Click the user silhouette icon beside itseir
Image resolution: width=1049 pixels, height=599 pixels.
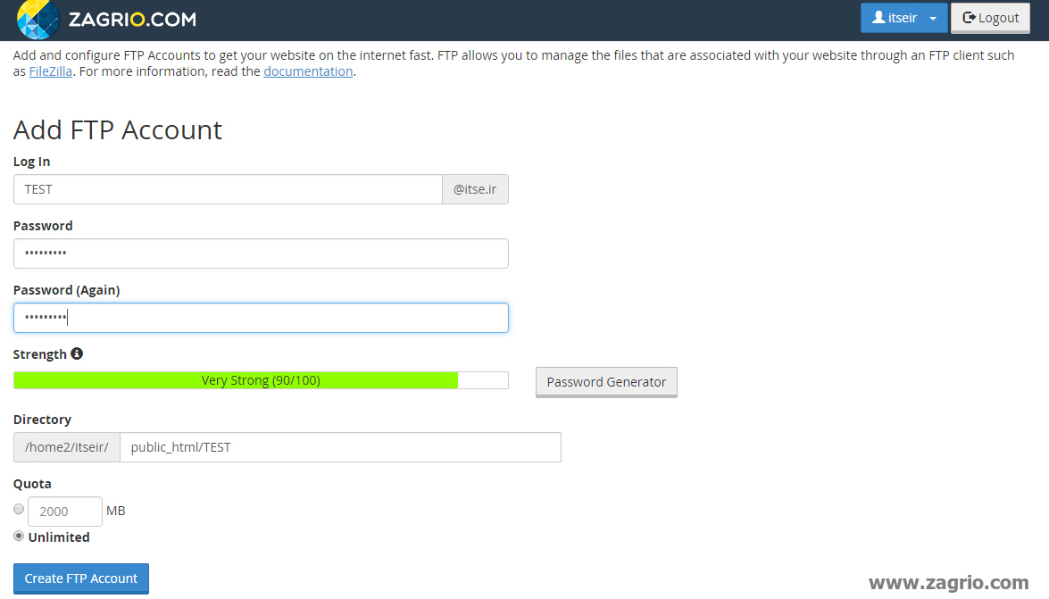878,17
